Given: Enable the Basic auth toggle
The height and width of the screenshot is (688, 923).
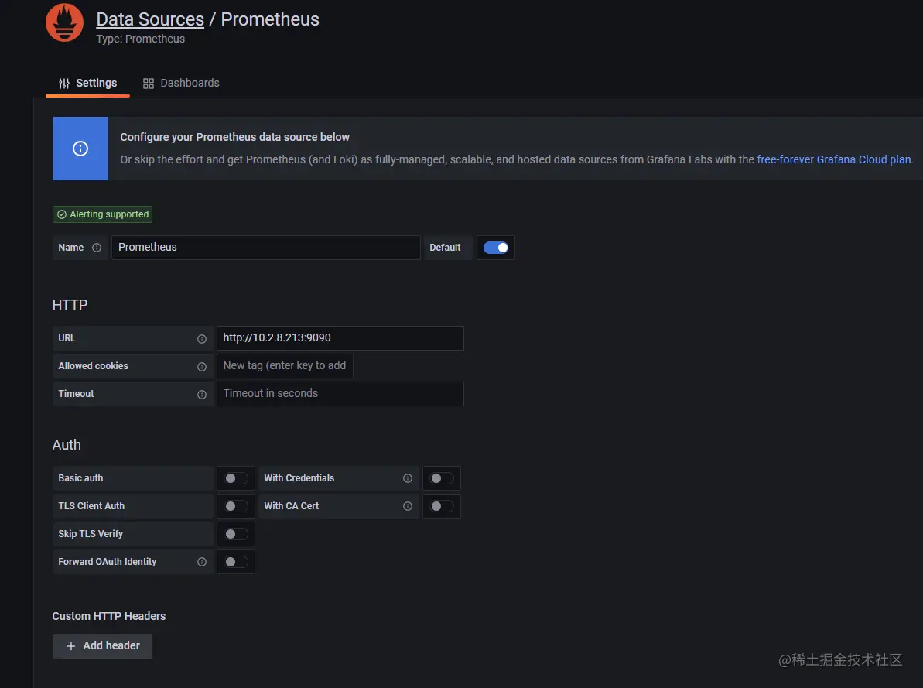Looking at the screenshot, I should pyautogui.click(x=236, y=478).
